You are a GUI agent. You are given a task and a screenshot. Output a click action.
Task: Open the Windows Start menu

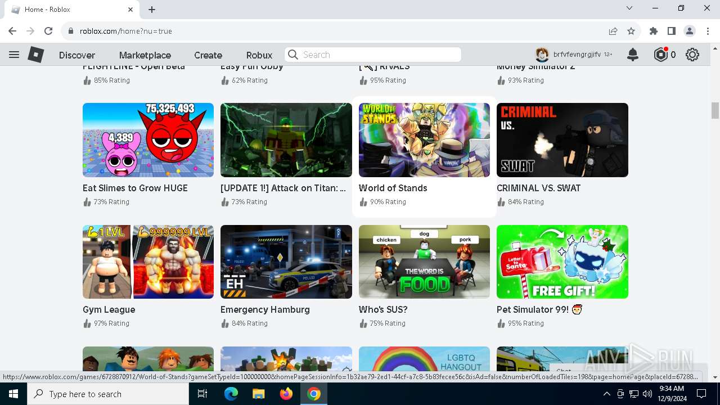click(x=13, y=394)
